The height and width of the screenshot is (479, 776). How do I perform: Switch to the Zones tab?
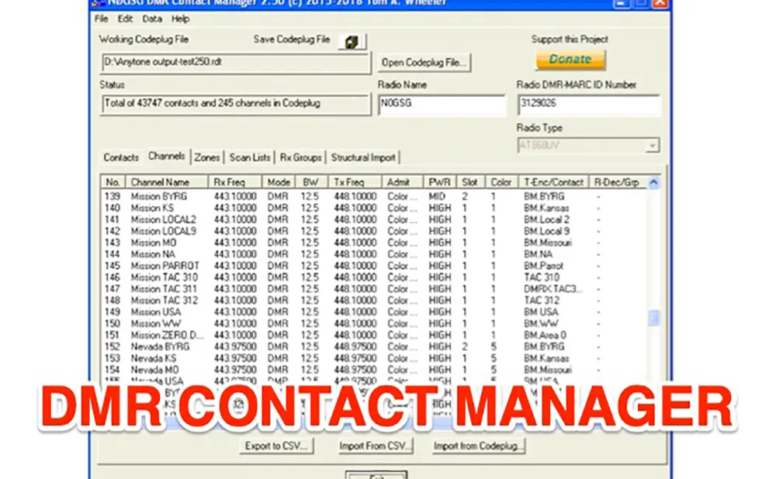pos(207,157)
